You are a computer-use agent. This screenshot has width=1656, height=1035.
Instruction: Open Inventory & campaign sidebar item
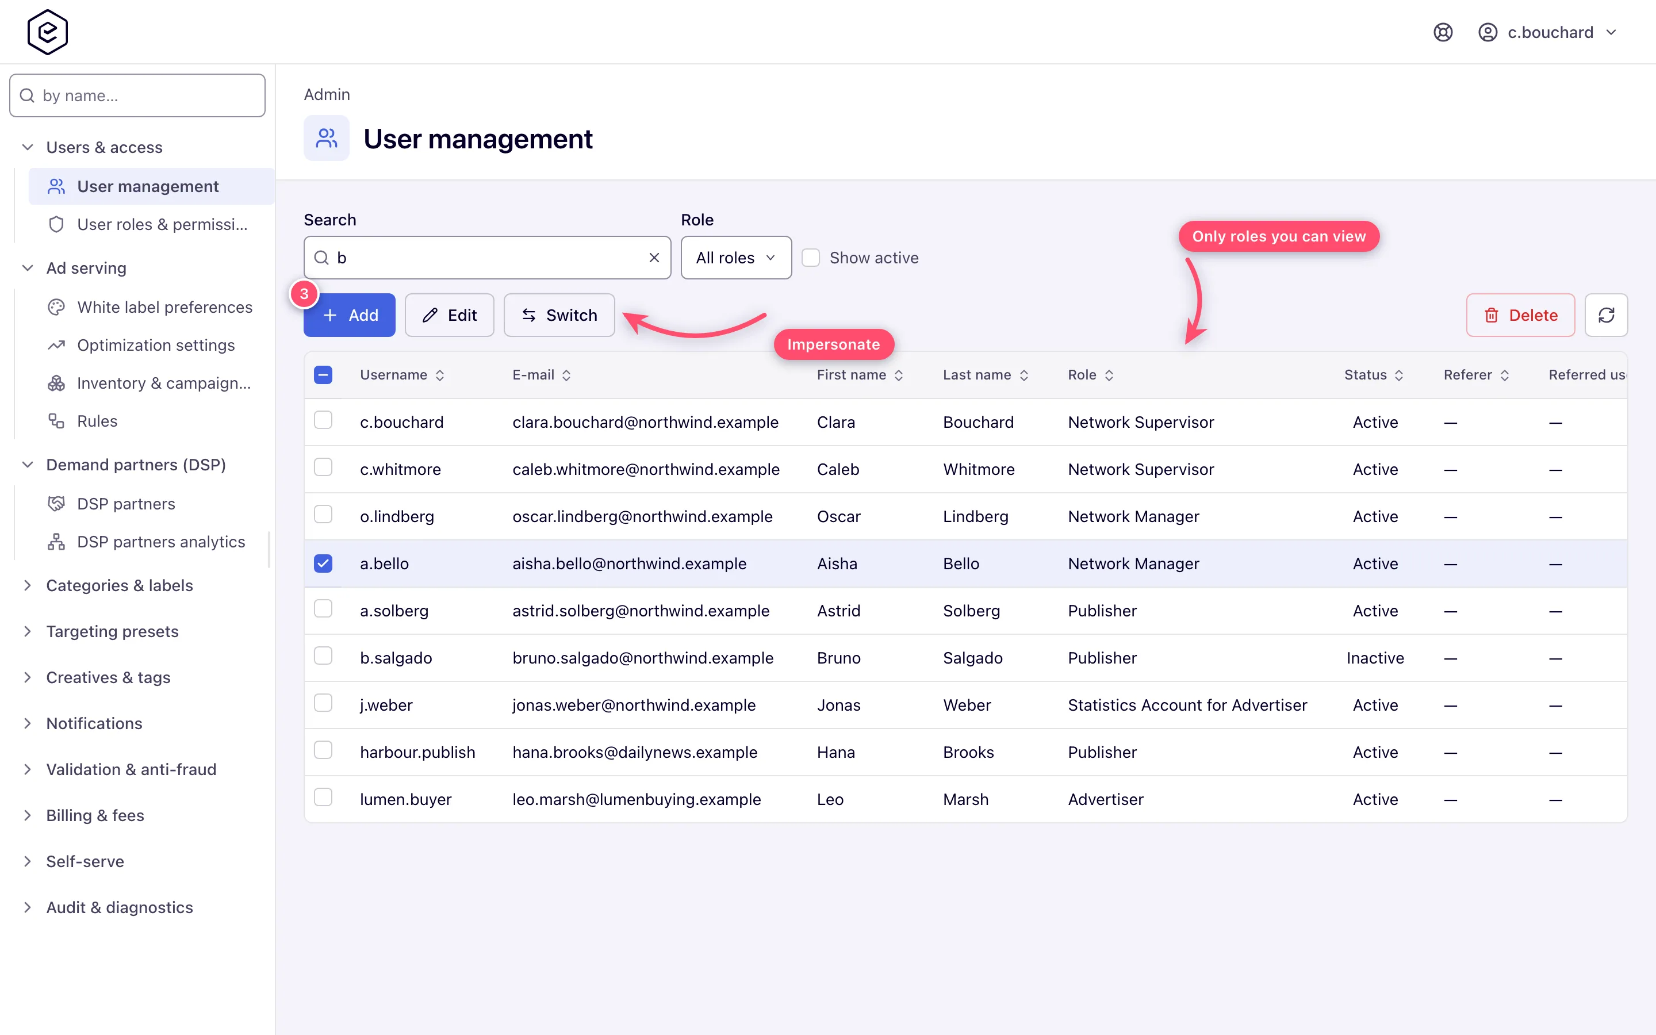[x=151, y=384]
